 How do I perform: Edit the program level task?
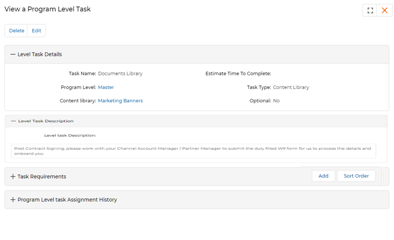(36, 30)
